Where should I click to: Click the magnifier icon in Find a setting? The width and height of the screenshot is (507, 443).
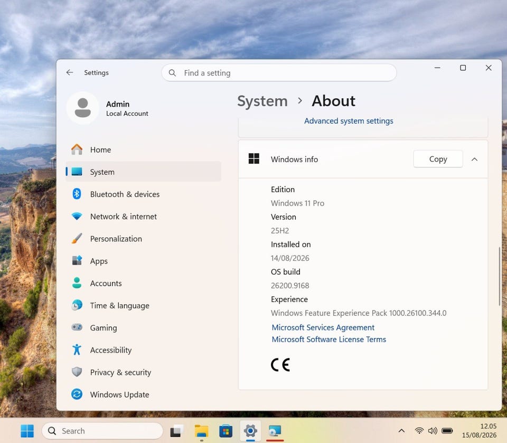coord(172,73)
